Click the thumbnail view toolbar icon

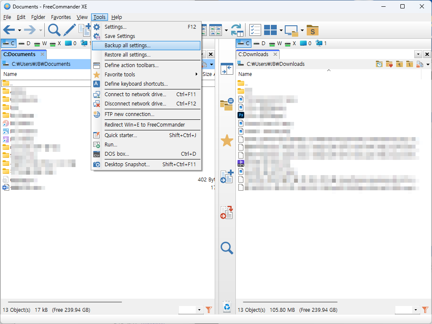tap(216, 30)
